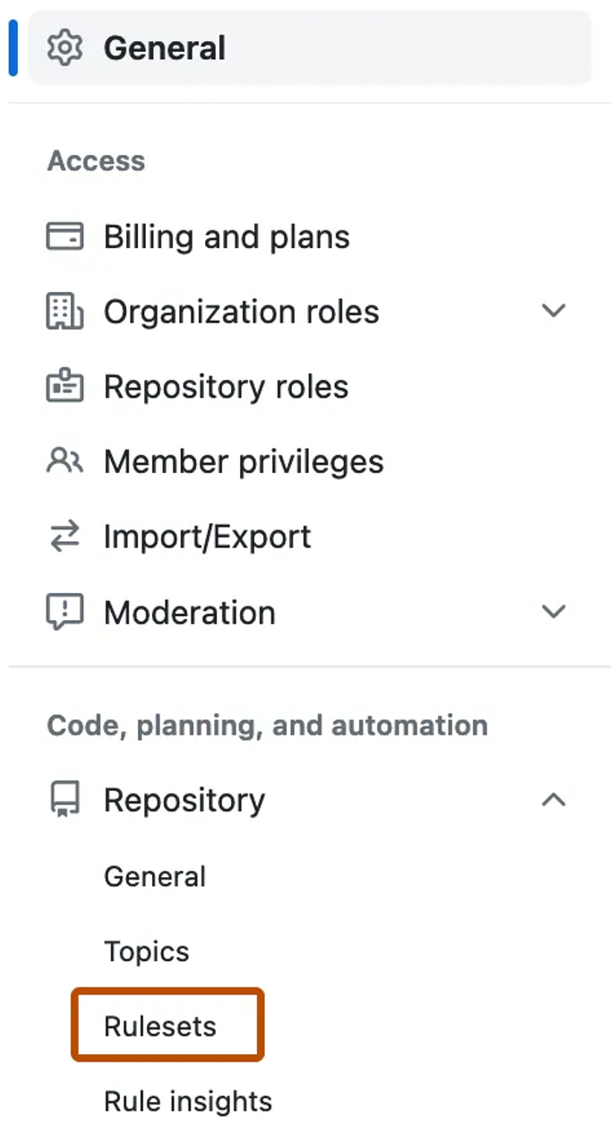The image size is (616, 1135).
Task: Click the report bubble icon for Moderation
Action: tap(64, 613)
